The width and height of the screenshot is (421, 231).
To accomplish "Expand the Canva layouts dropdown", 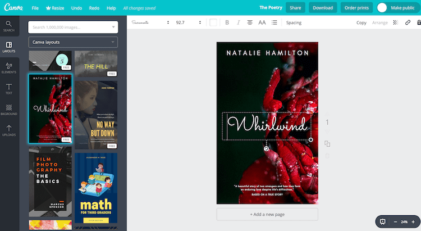I will (73, 42).
